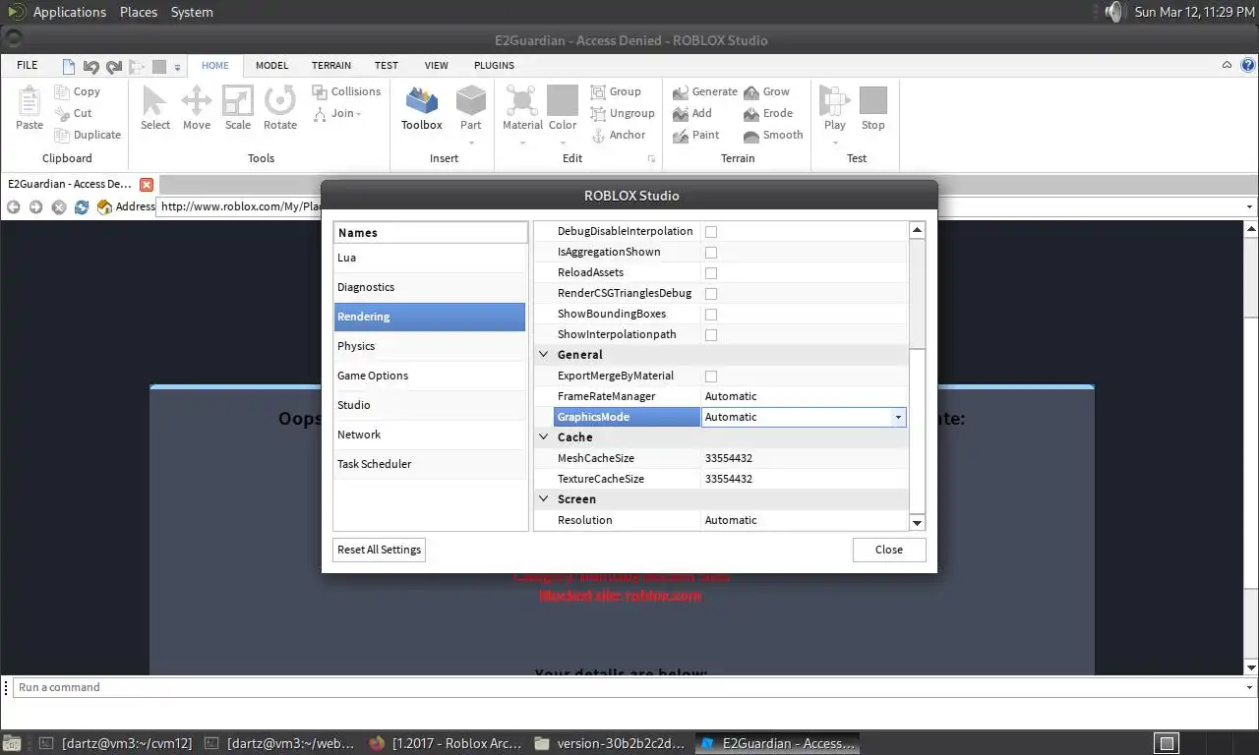1259x755 pixels.
Task: Click the Reset All Settings button
Action: (379, 550)
